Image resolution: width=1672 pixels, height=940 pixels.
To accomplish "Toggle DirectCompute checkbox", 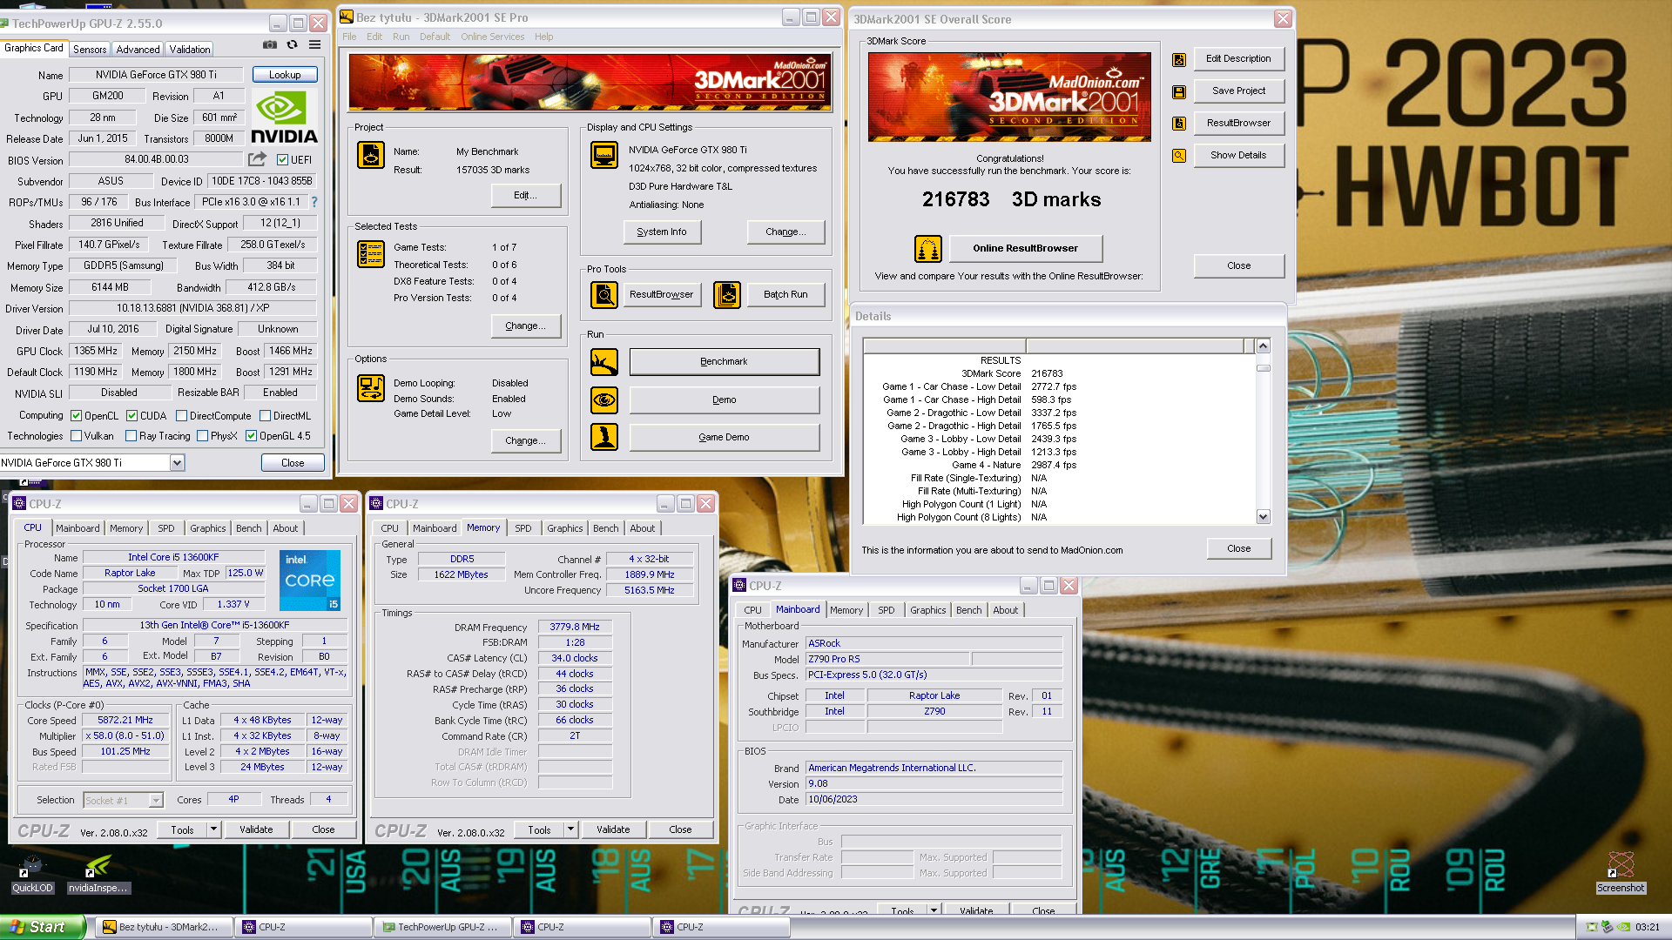I will [181, 416].
